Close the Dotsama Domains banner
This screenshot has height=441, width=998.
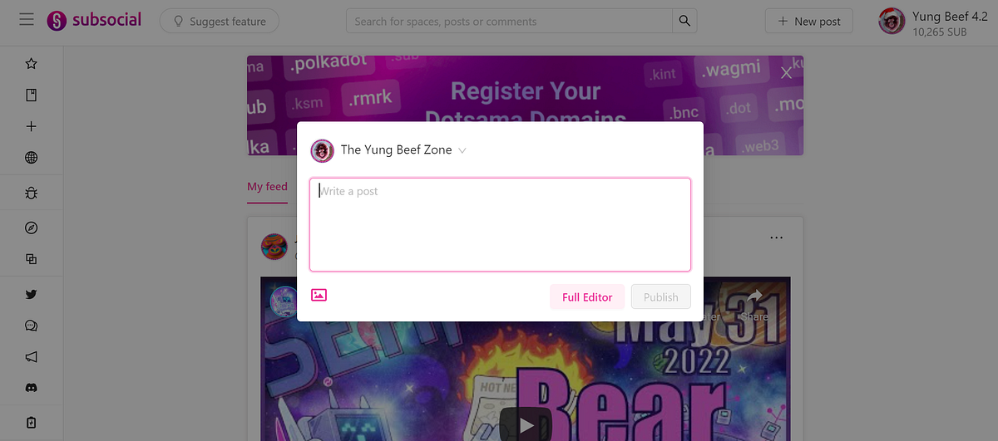tap(786, 72)
